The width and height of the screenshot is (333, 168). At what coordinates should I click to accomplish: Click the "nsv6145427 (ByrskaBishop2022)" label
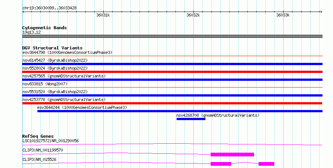(x=55, y=60)
